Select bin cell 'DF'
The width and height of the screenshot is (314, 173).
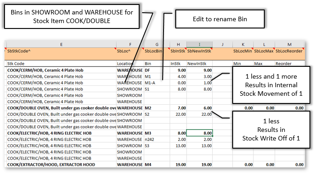157,70
